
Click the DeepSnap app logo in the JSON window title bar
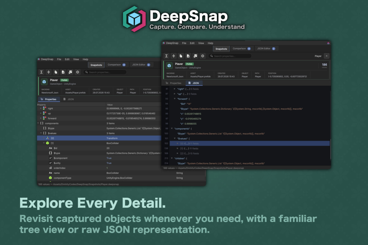(164, 43)
